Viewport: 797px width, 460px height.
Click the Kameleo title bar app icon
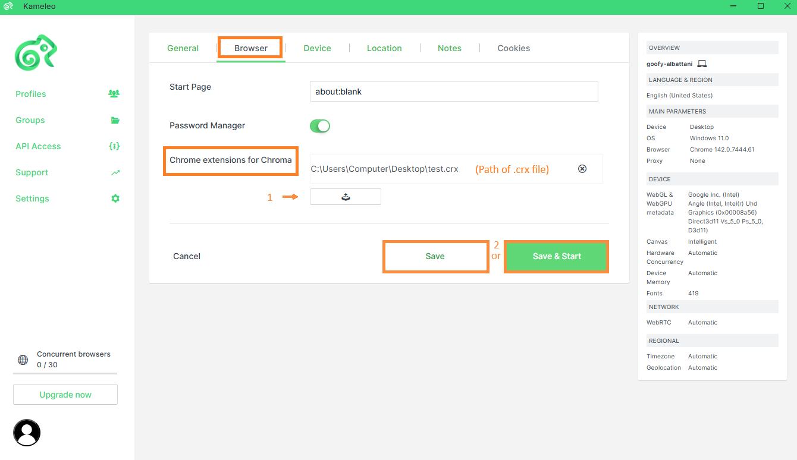click(9, 6)
